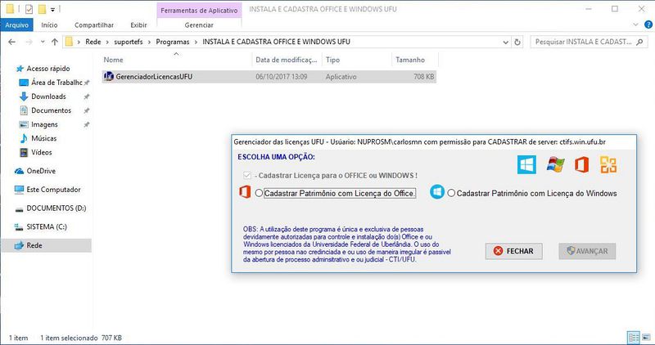Sort by Data de modificação column
The width and height of the screenshot is (655, 345).
(x=287, y=60)
